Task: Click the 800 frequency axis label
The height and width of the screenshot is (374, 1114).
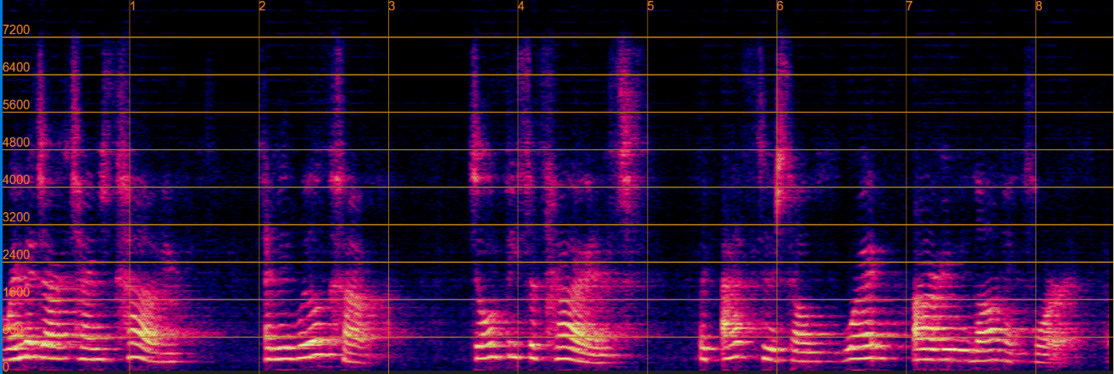Action: point(14,329)
